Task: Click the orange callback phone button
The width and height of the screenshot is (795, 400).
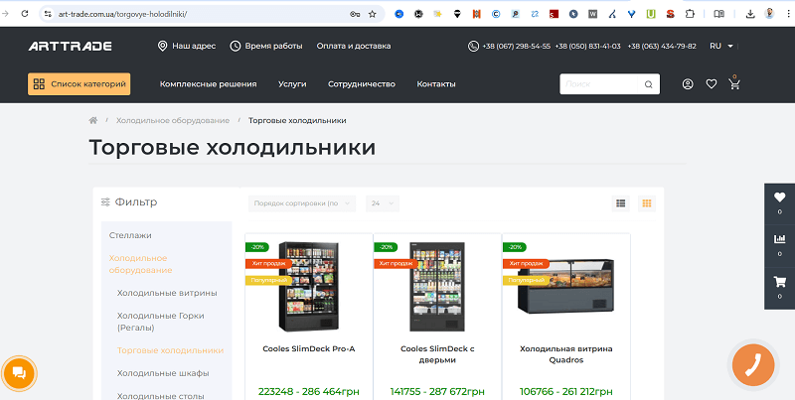Action: pos(753,364)
